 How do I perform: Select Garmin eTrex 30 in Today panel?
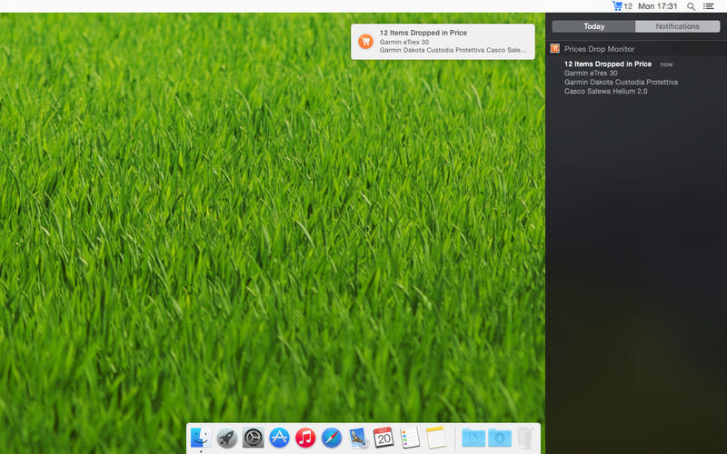[x=591, y=73]
